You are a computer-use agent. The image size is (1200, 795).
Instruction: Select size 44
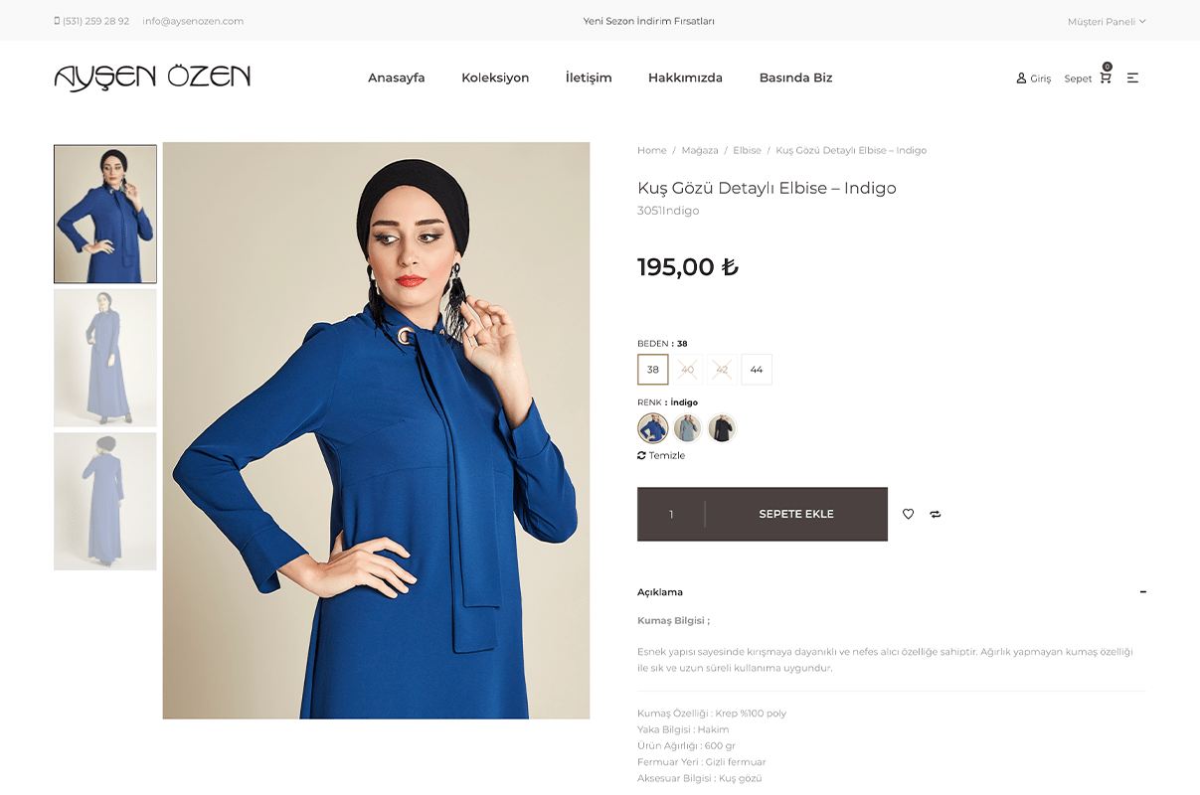[x=757, y=370]
